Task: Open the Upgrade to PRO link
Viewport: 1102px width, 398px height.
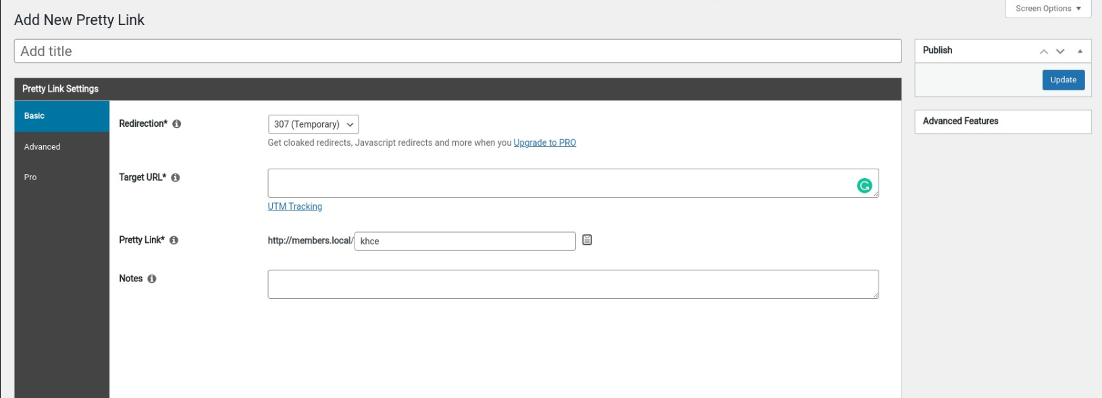Action: [x=545, y=142]
